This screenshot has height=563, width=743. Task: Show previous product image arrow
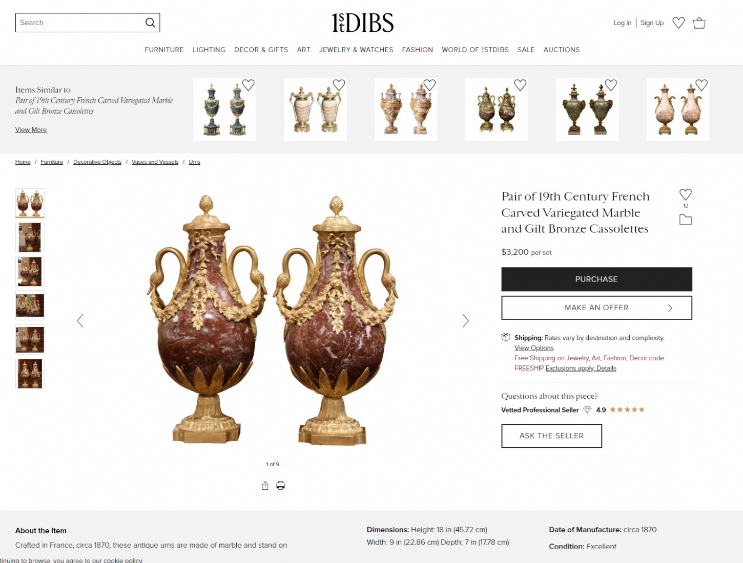(x=80, y=321)
